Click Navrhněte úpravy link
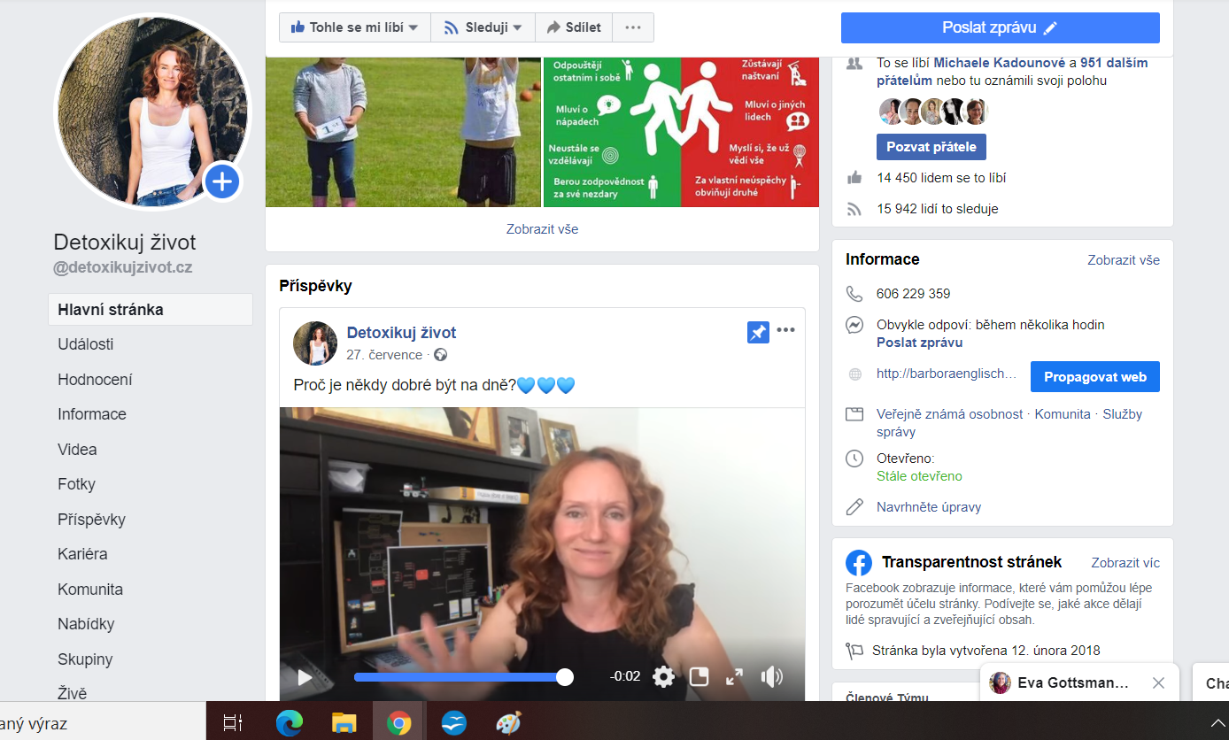 [x=929, y=507]
